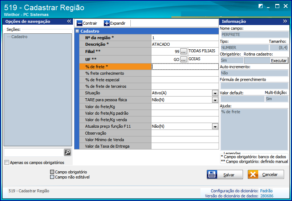Click the % de frete de terceiros input
The width and height of the screenshot is (292, 201).
pos(185,86)
